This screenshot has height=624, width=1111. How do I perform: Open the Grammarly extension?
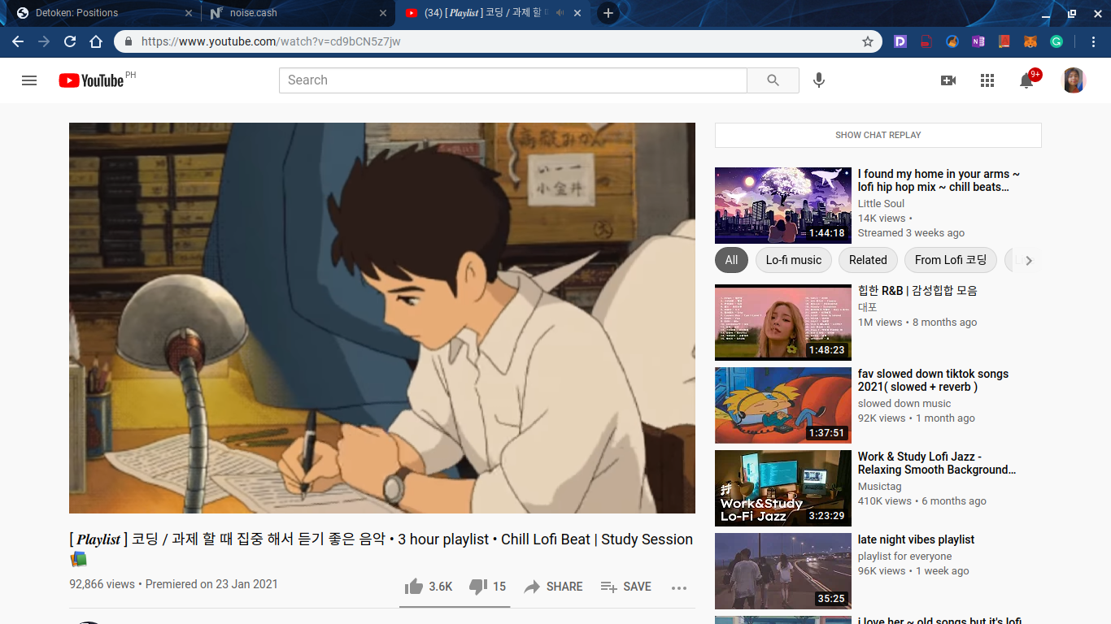coord(1057,41)
